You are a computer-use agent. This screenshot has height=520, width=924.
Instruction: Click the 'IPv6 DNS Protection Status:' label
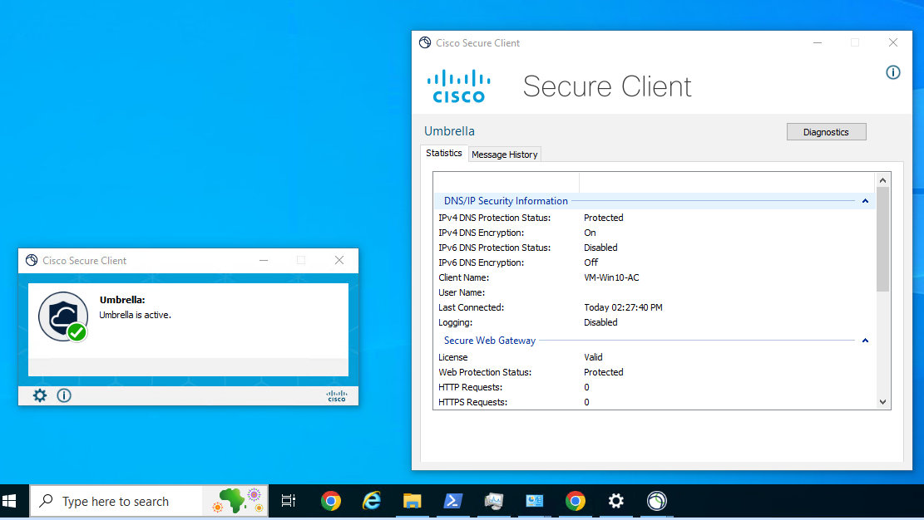pos(494,248)
